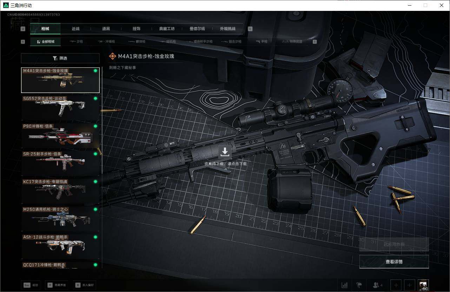This screenshot has height=292, width=450.
Task: Click the 查看详情 view details button
Action: [x=394, y=261]
